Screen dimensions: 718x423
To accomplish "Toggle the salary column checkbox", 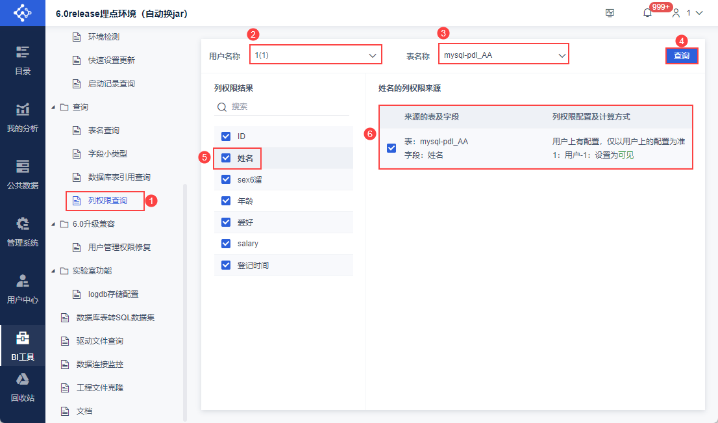I will coord(226,244).
